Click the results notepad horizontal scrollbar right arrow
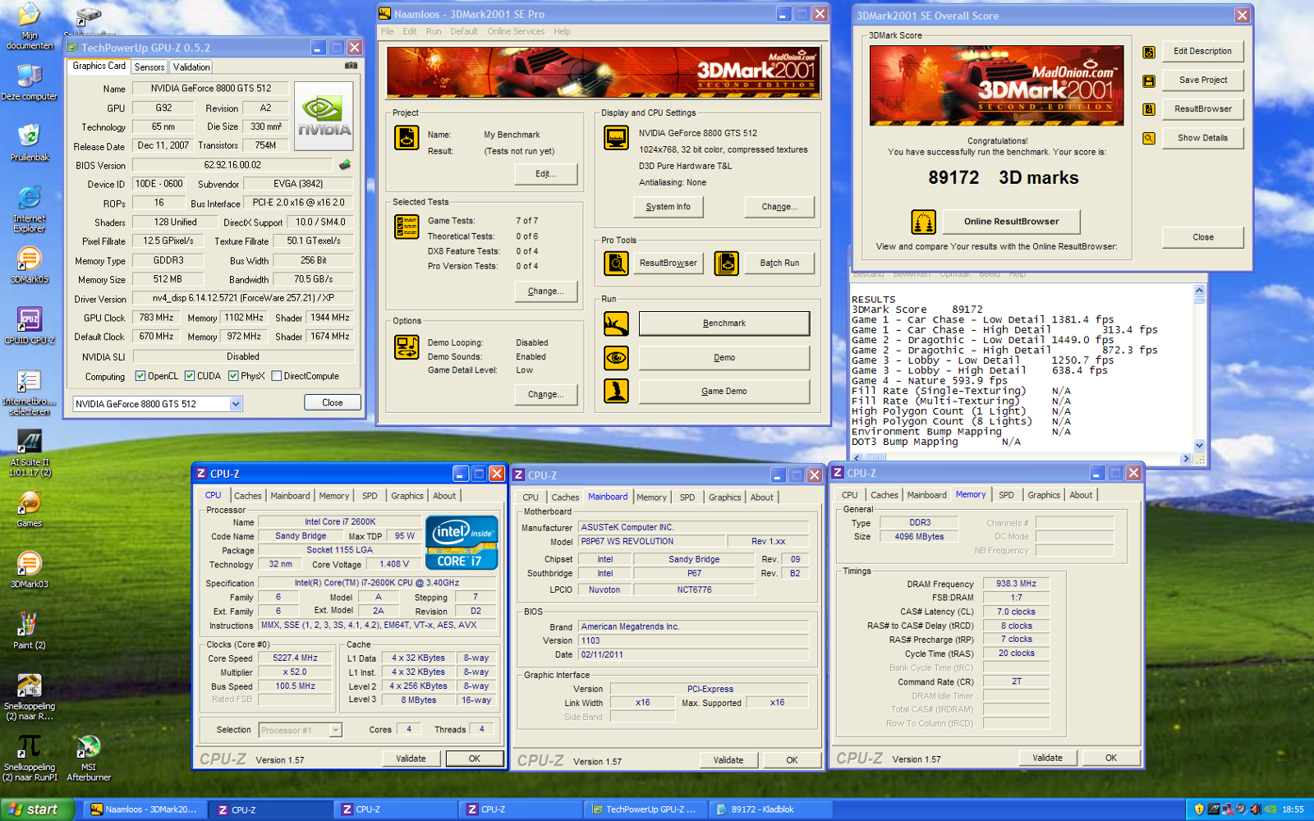1314x821 pixels. click(1185, 458)
